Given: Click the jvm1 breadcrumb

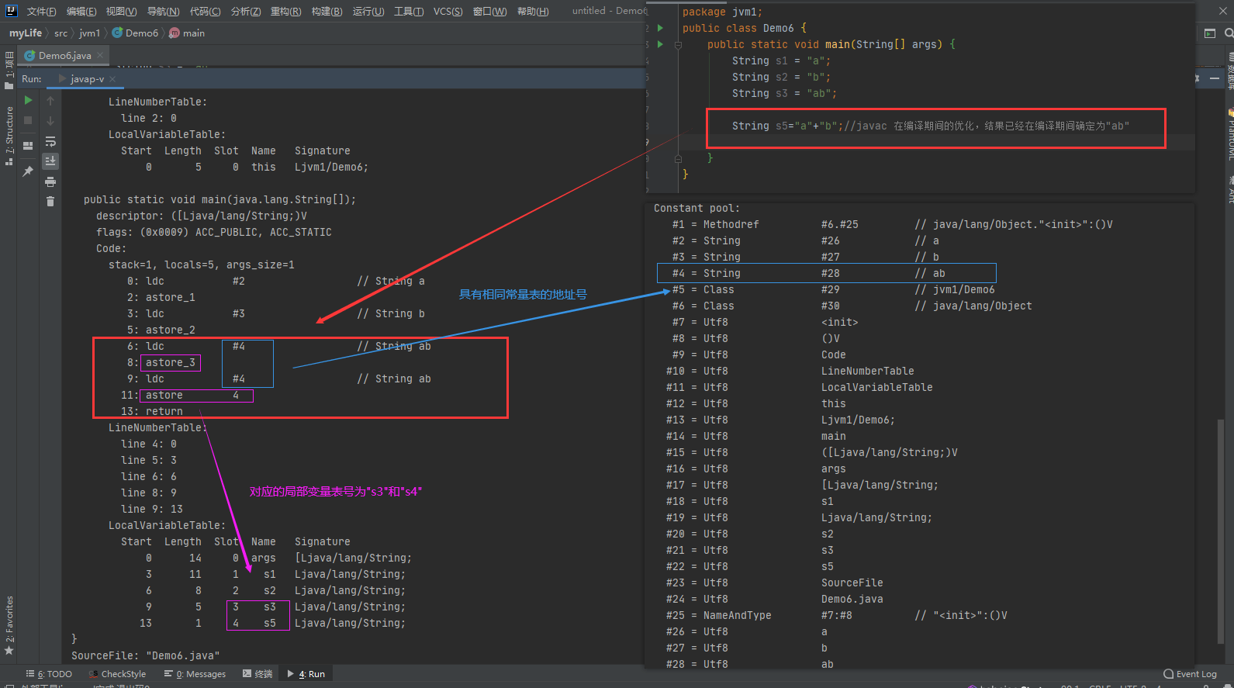Looking at the screenshot, I should (x=89, y=33).
